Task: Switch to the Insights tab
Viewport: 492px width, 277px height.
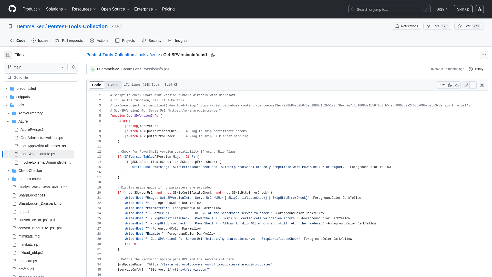Action: [178, 41]
